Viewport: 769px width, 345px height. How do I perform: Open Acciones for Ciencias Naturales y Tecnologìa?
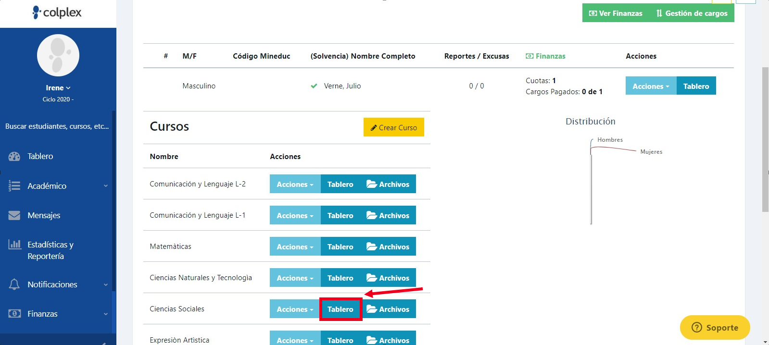point(295,278)
